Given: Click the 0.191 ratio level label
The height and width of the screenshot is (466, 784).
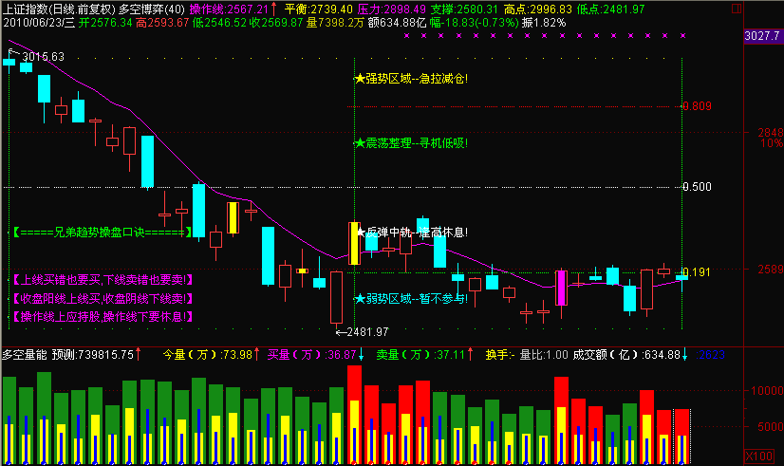Looking at the screenshot, I should (697, 272).
